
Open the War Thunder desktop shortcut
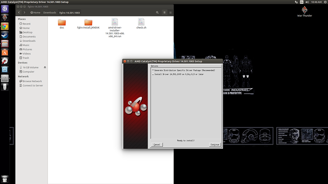pyautogui.click(x=305, y=11)
